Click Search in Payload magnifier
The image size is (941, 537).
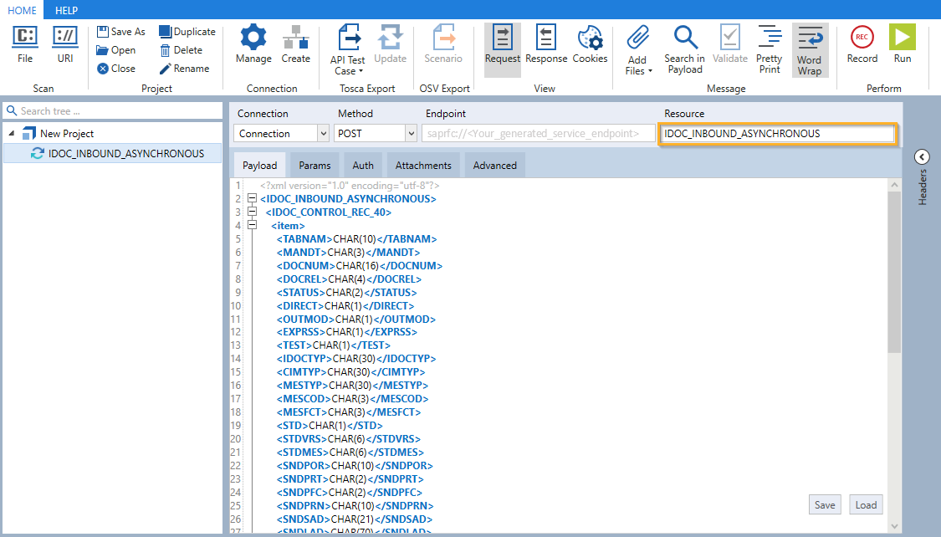[684, 38]
